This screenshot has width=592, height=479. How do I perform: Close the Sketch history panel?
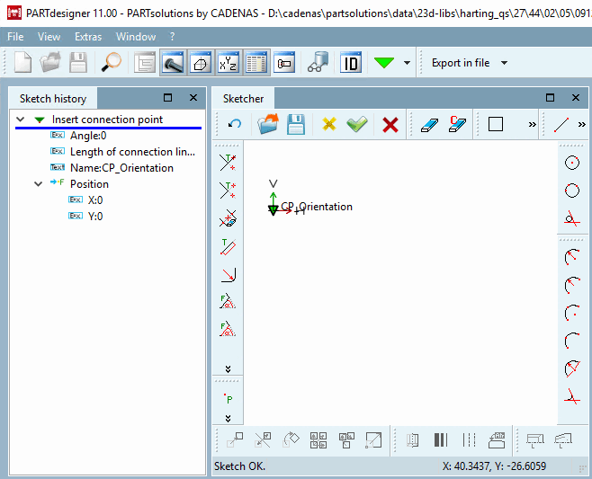point(193,98)
